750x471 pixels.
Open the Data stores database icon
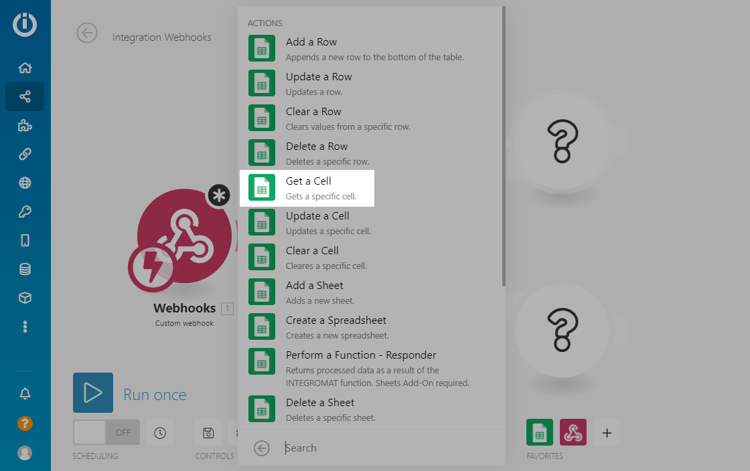25,270
